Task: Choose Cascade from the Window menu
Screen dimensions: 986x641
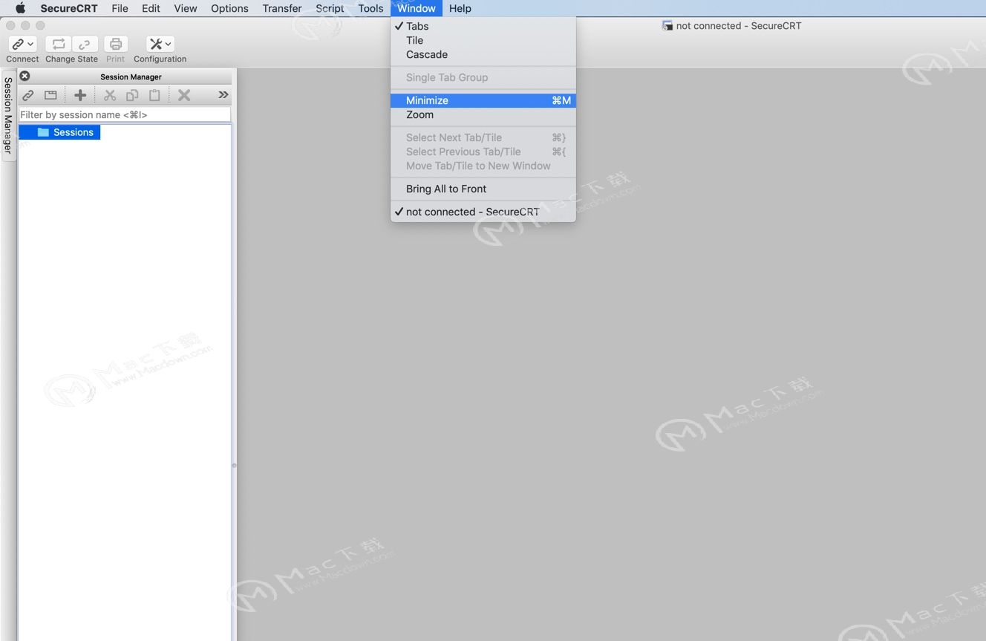Action: 483,54
